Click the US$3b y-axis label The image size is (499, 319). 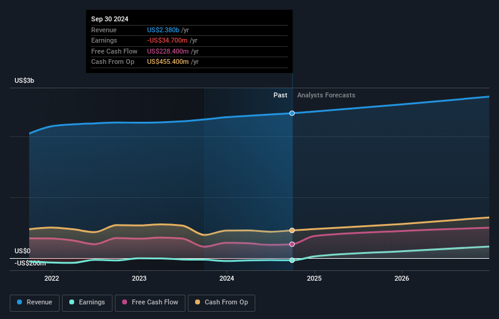24,80
